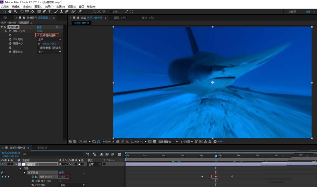The image size is (317, 187).
Task: Select the Zoom magnifier tool
Action: click(x=15, y=11)
